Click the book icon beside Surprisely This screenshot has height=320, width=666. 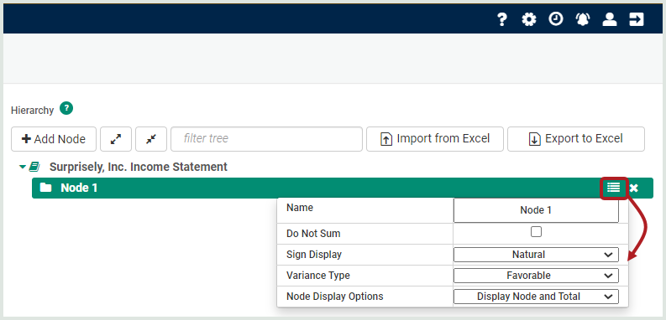[x=34, y=167]
